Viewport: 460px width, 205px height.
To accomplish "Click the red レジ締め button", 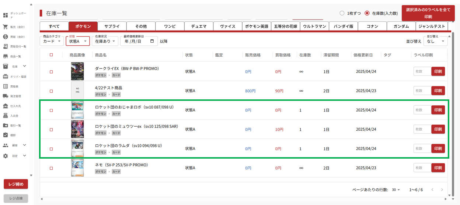I will [16, 184].
